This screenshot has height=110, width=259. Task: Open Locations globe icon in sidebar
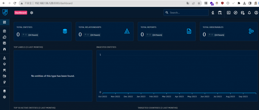(x=5, y=82)
